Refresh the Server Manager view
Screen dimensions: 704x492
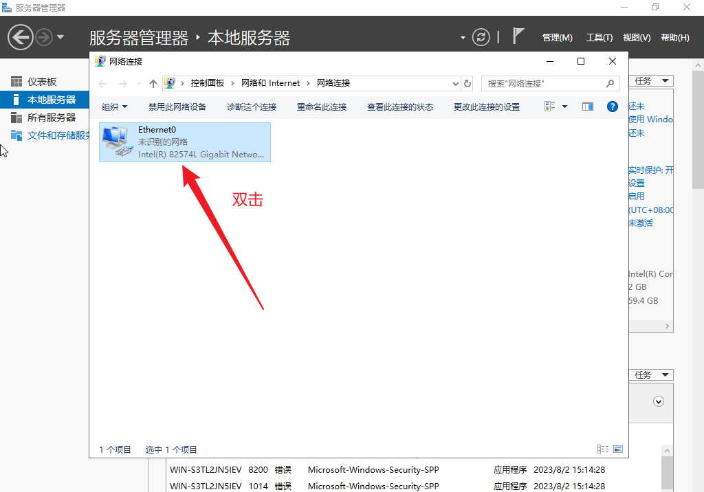[481, 37]
